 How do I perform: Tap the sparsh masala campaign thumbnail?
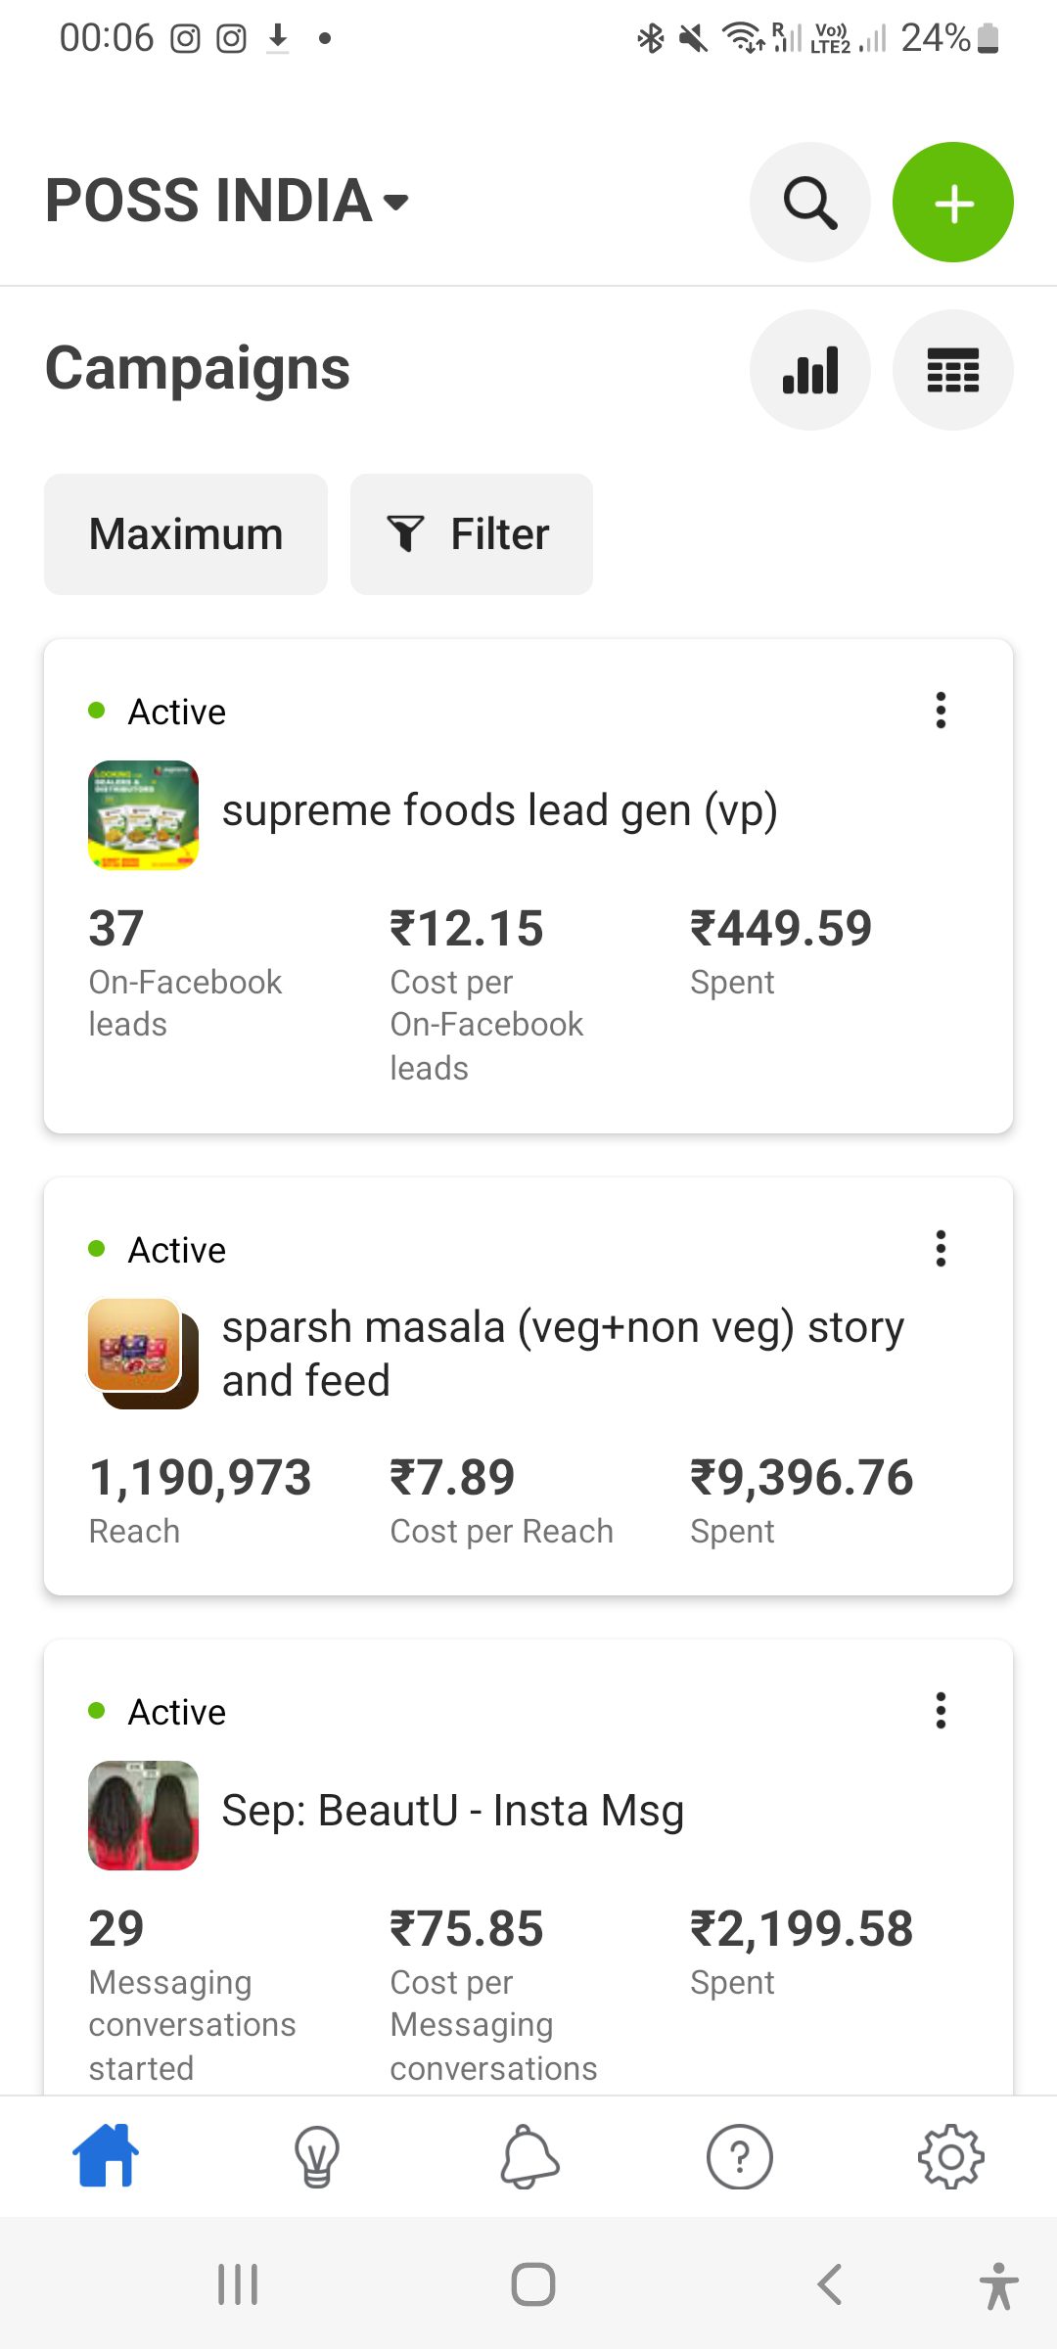(x=143, y=1354)
